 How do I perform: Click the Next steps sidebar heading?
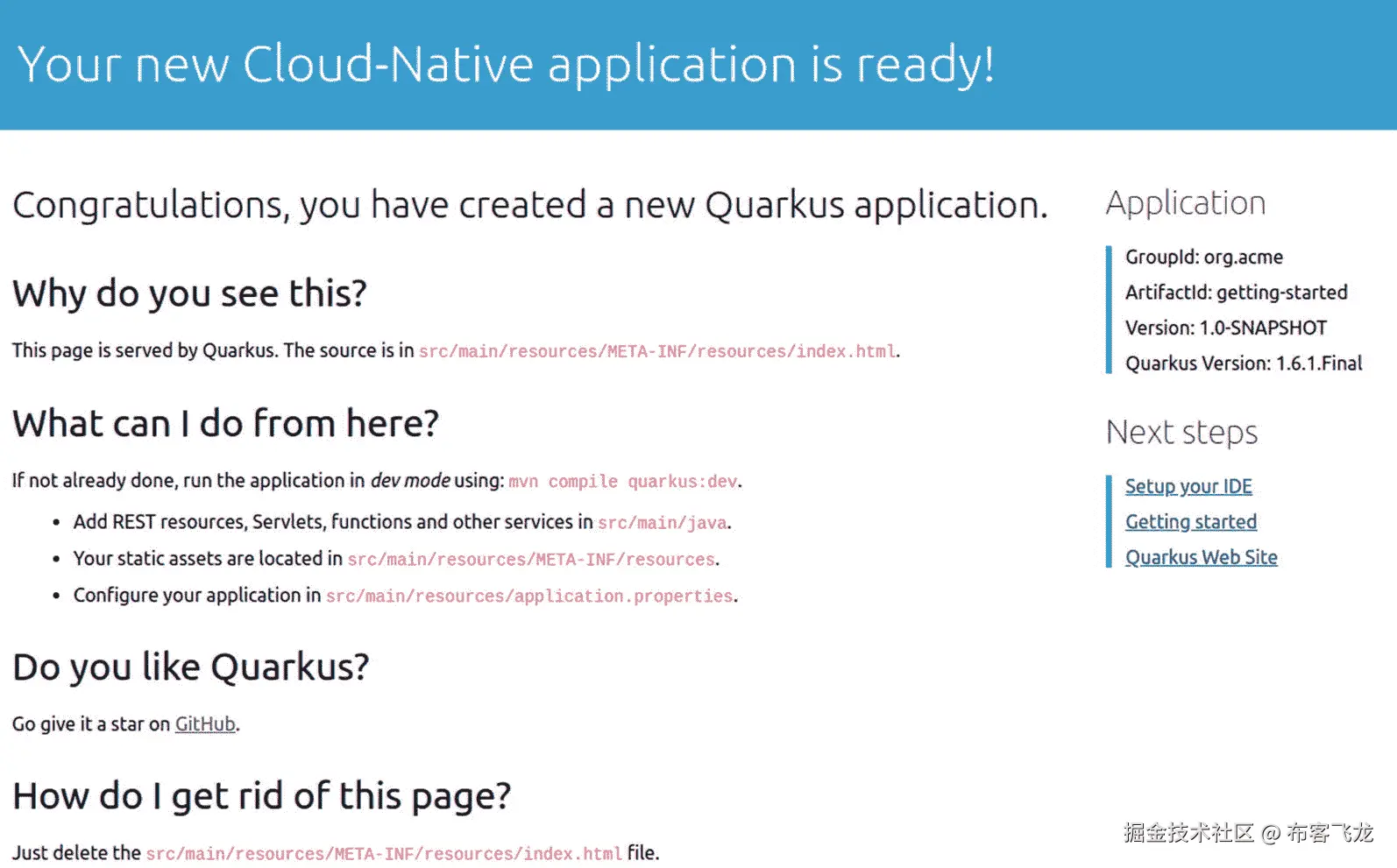pos(1181,433)
